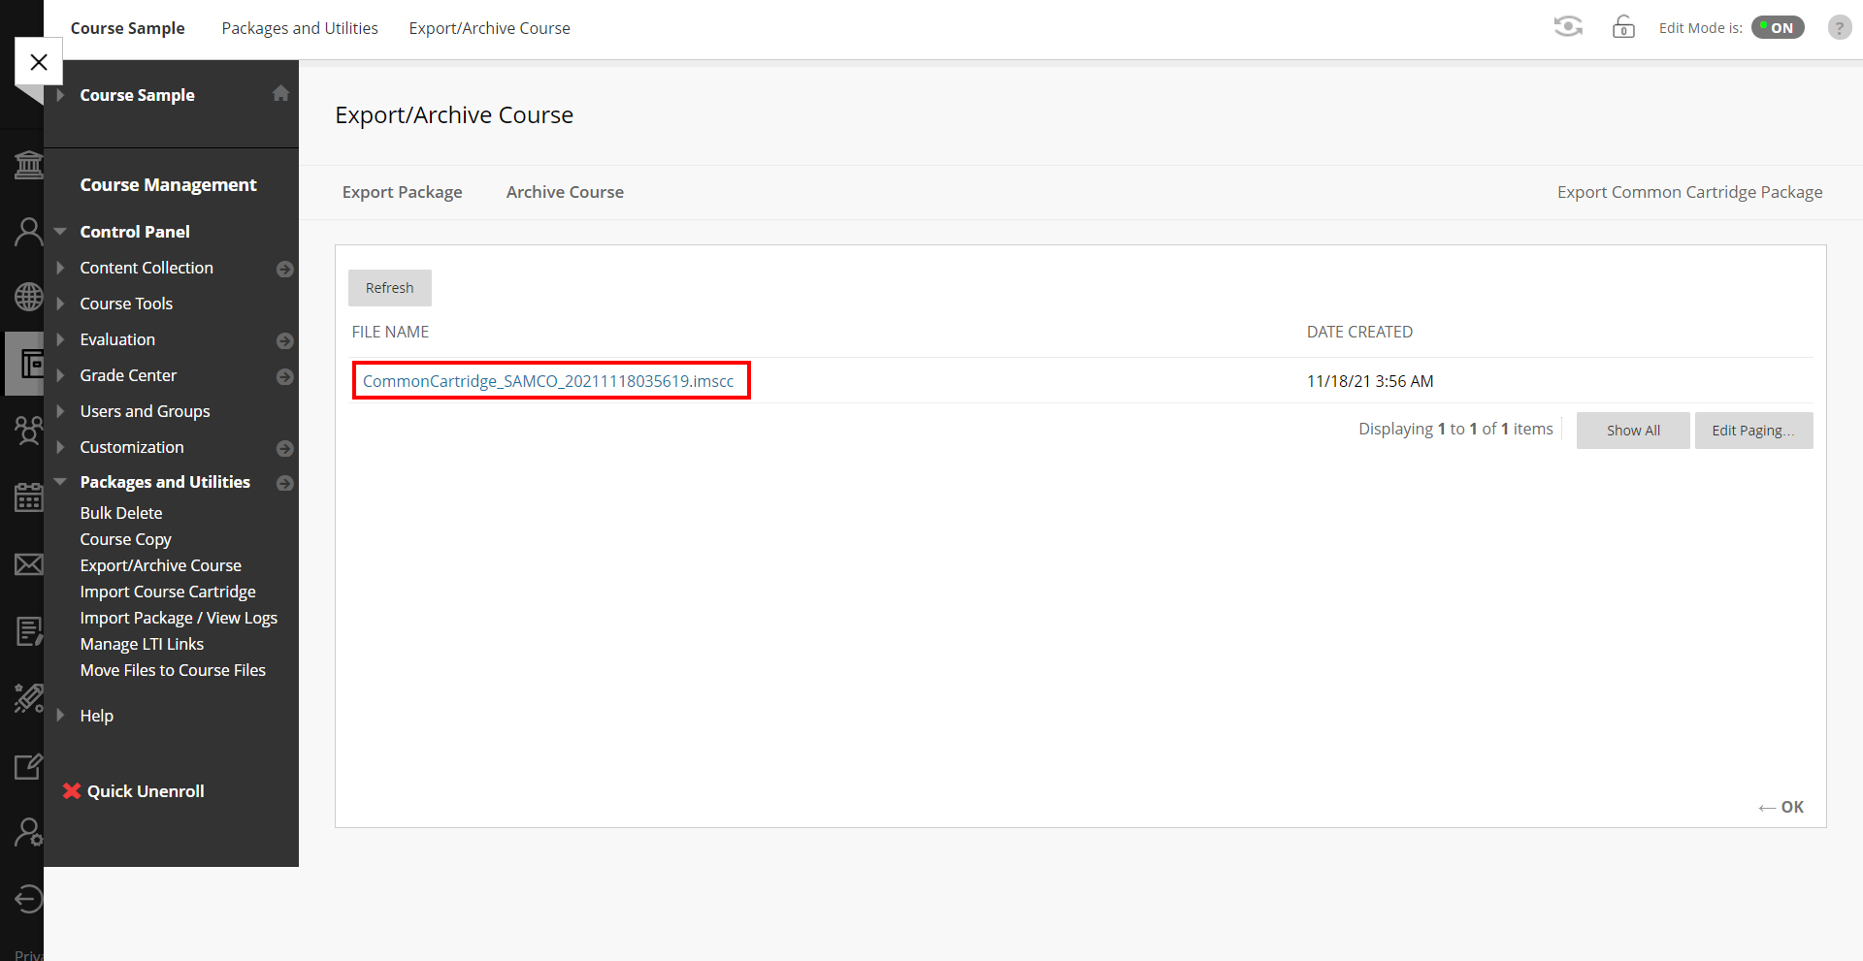This screenshot has width=1863, height=961.
Task: Sort by FILE NAME column header
Action: pyautogui.click(x=390, y=332)
